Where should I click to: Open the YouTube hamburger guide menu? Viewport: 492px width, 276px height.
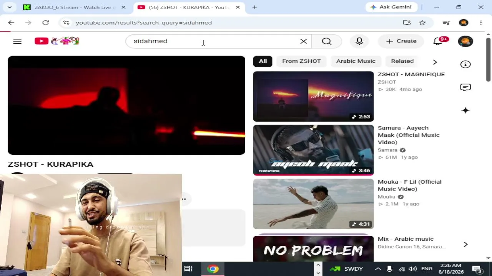[x=17, y=41]
